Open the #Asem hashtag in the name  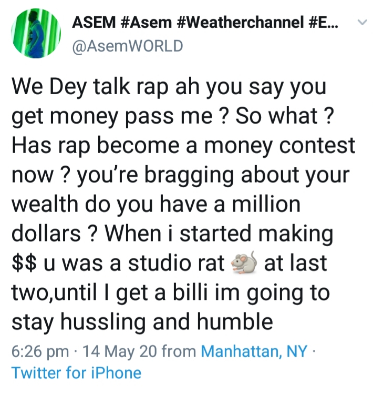pos(146,22)
